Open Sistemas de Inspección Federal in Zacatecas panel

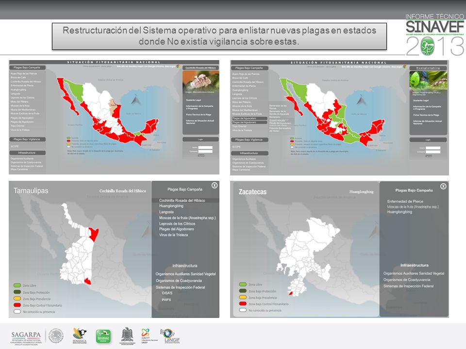click(x=408, y=286)
